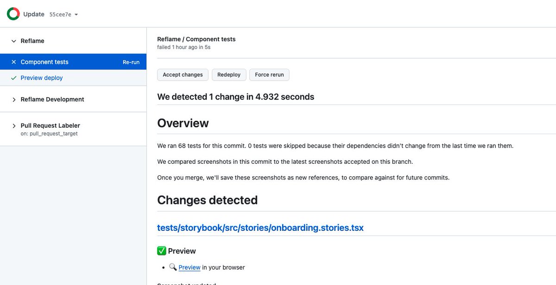Click the magnifying glass icon beside Preview link
556x285 pixels.
173,267
